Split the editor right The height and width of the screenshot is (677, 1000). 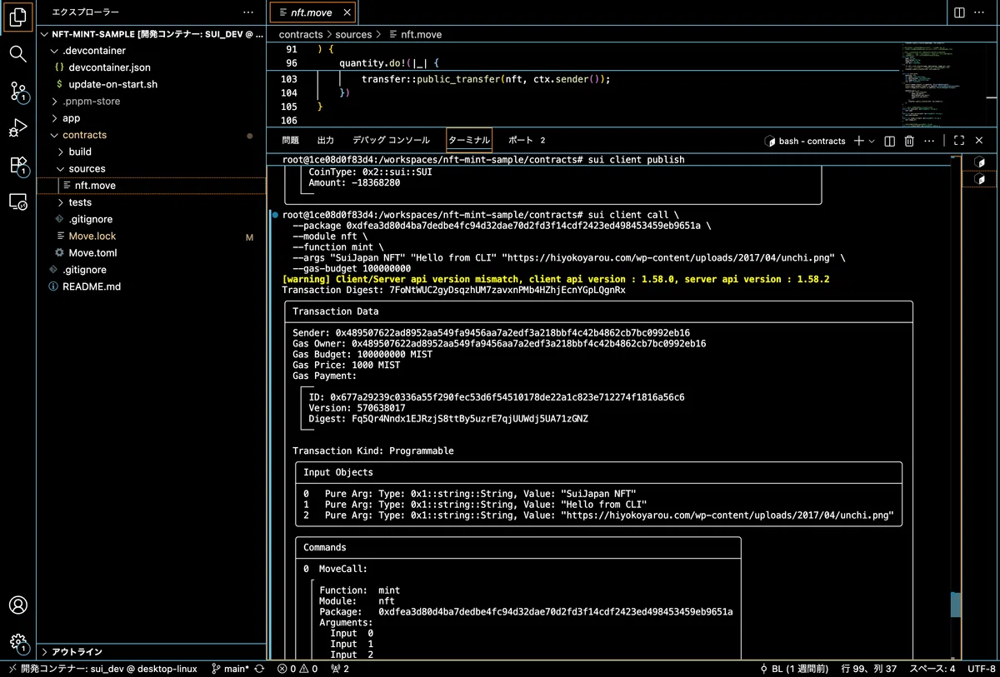959,12
